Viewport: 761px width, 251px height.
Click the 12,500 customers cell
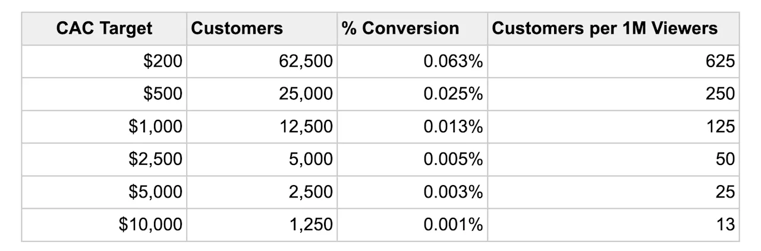click(x=262, y=126)
